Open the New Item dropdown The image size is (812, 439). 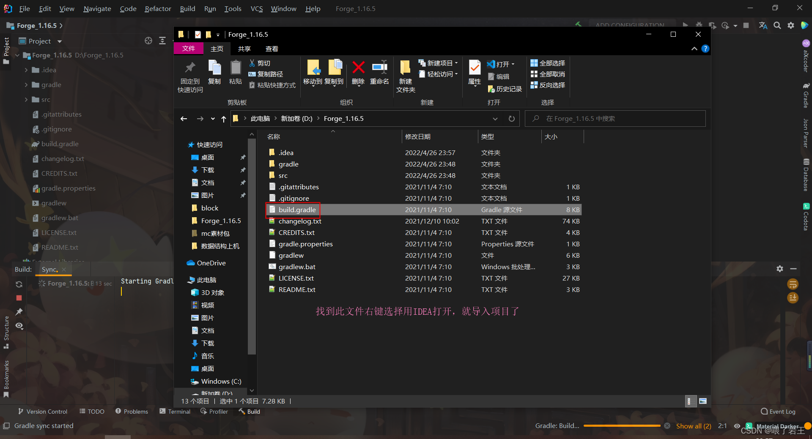coord(439,63)
